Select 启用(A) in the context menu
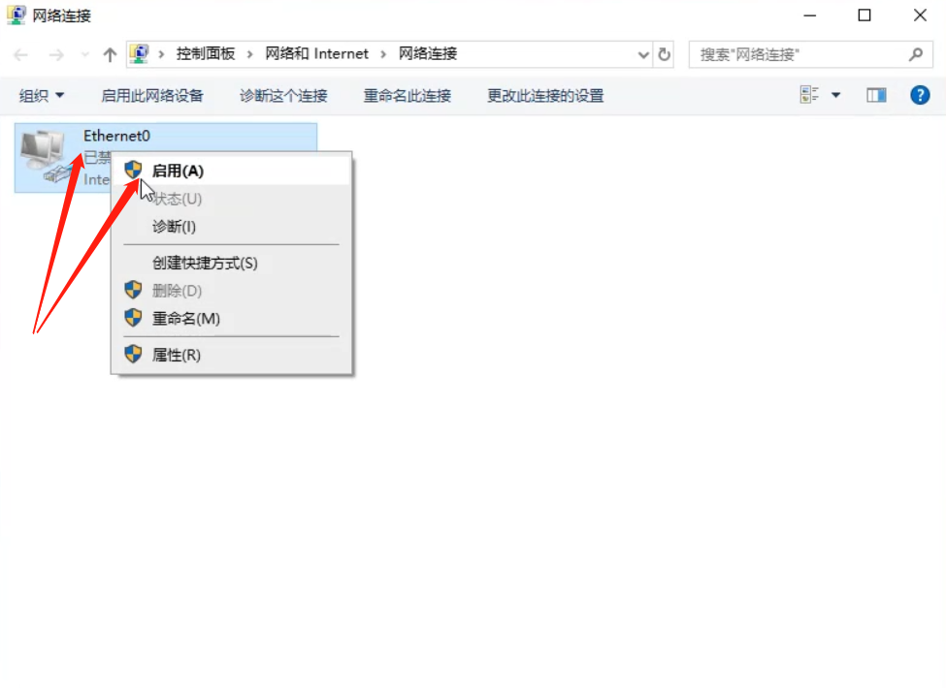The width and height of the screenshot is (946, 688). [178, 171]
